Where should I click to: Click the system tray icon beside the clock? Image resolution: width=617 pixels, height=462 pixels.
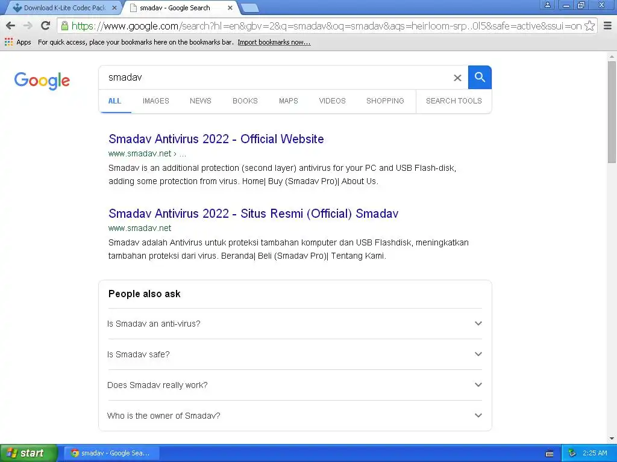click(572, 453)
